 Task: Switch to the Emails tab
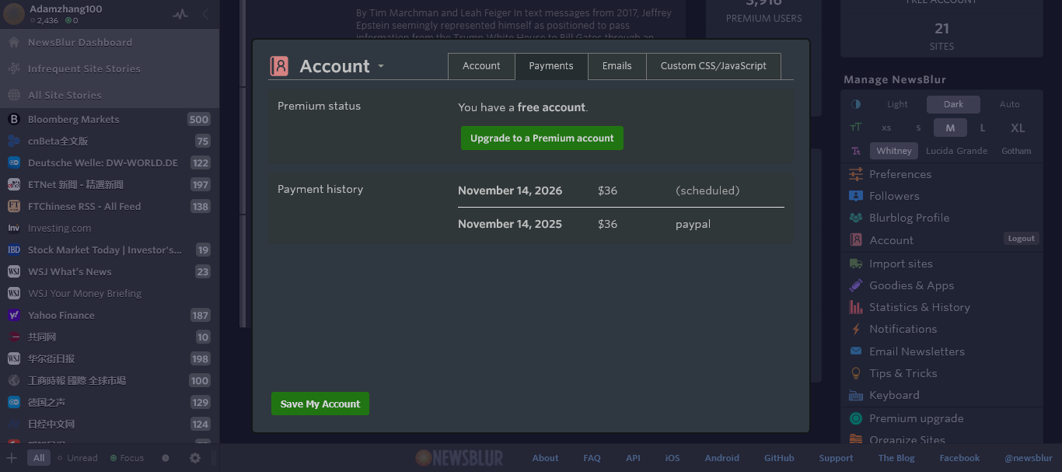pyautogui.click(x=617, y=66)
